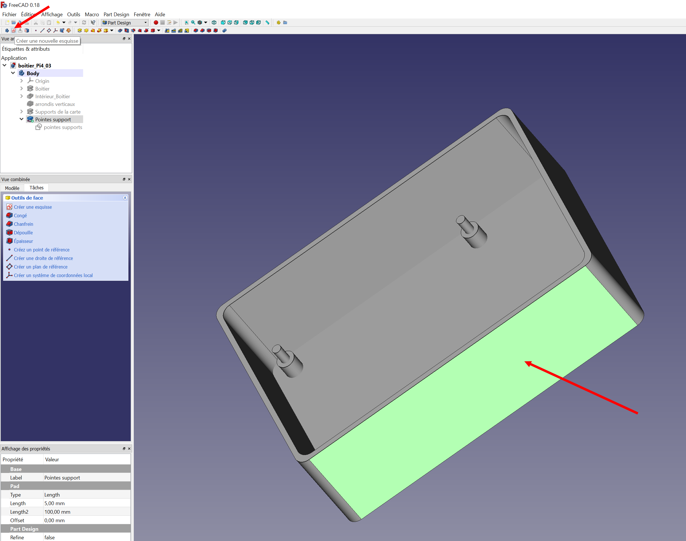This screenshot has height=541, width=686.
Task: Click the What's This help cursor icon
Action: pos(93,22)
